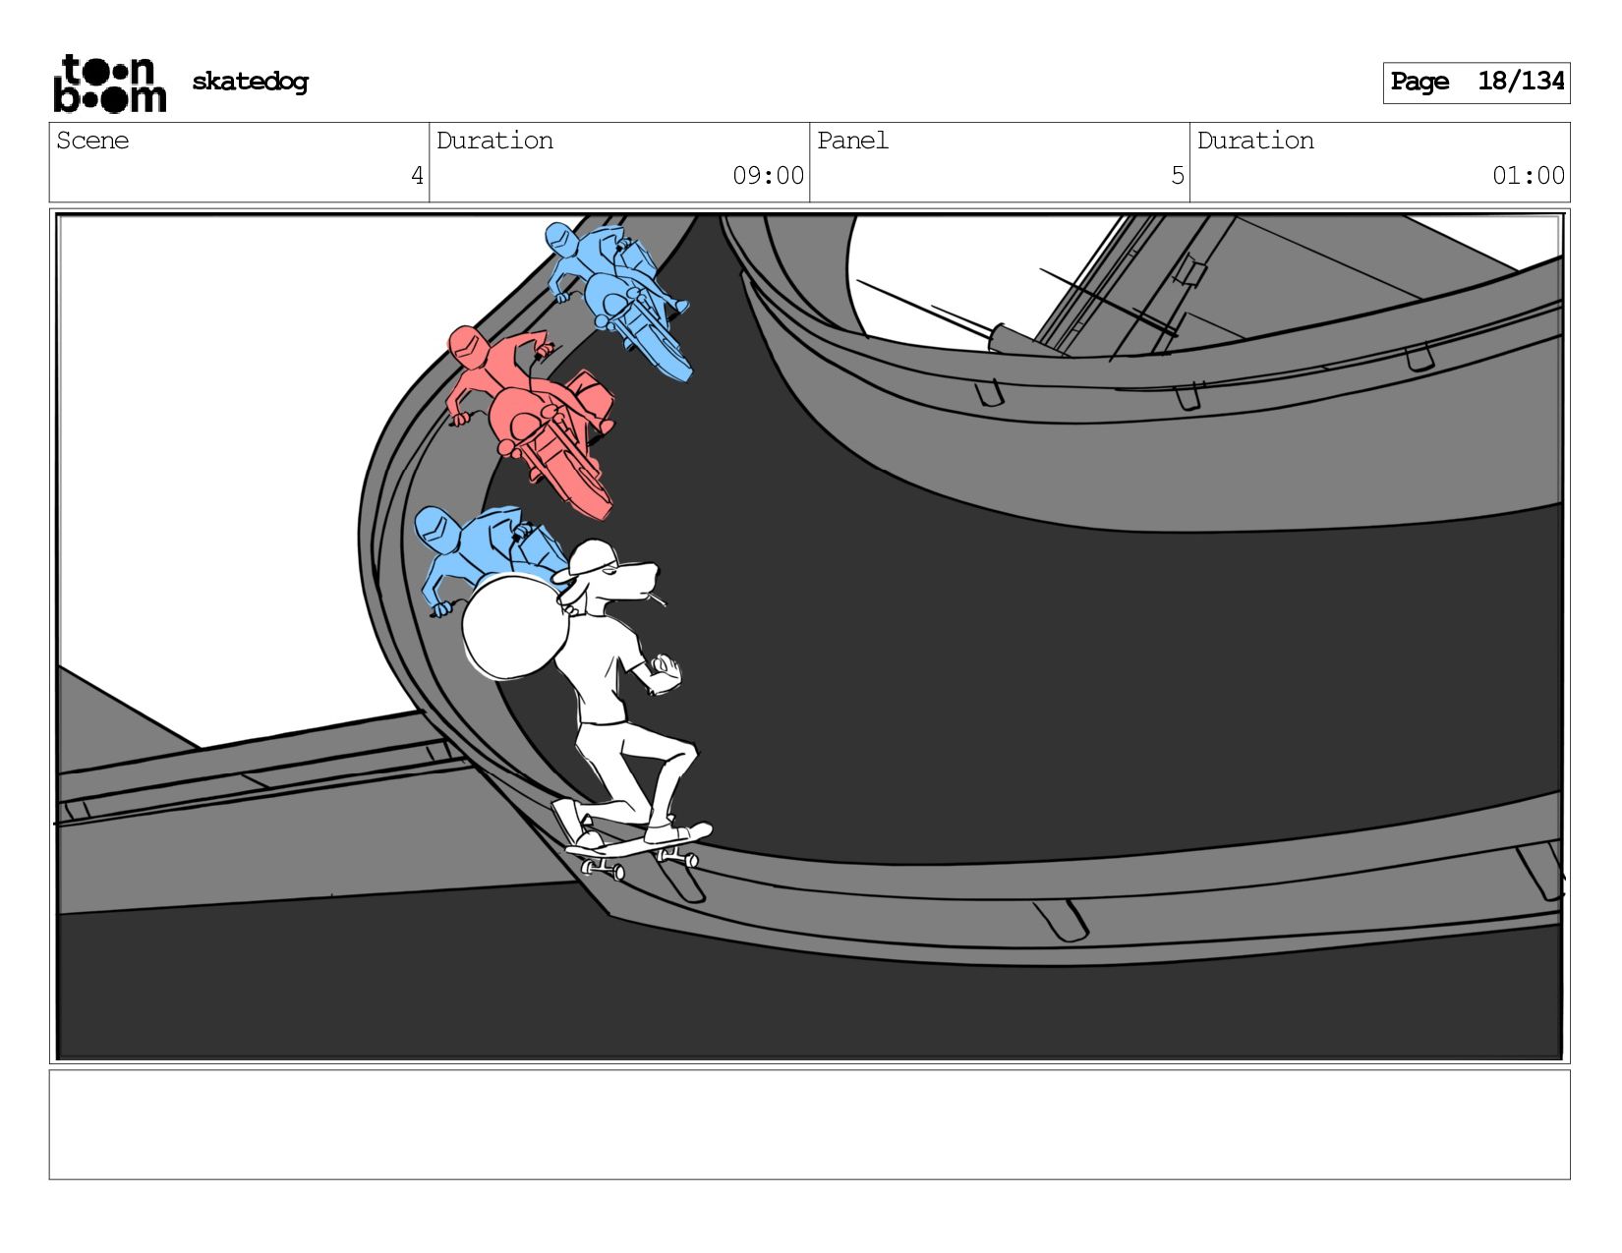Image resolution: width=1622 pixels, height=1253 pixels.
Task: Click the Toon Boom logo
Action: [109, 84]
